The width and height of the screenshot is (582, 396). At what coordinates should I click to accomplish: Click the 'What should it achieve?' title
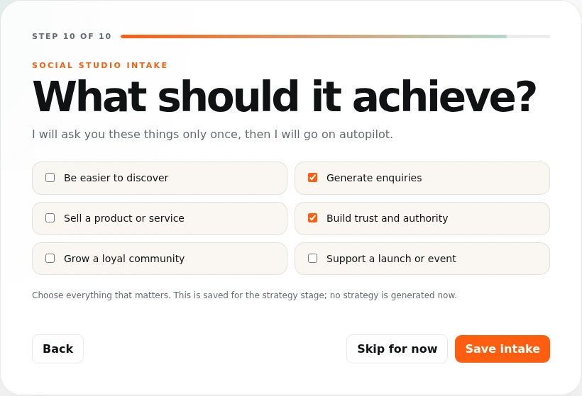(x=285, y=96)
